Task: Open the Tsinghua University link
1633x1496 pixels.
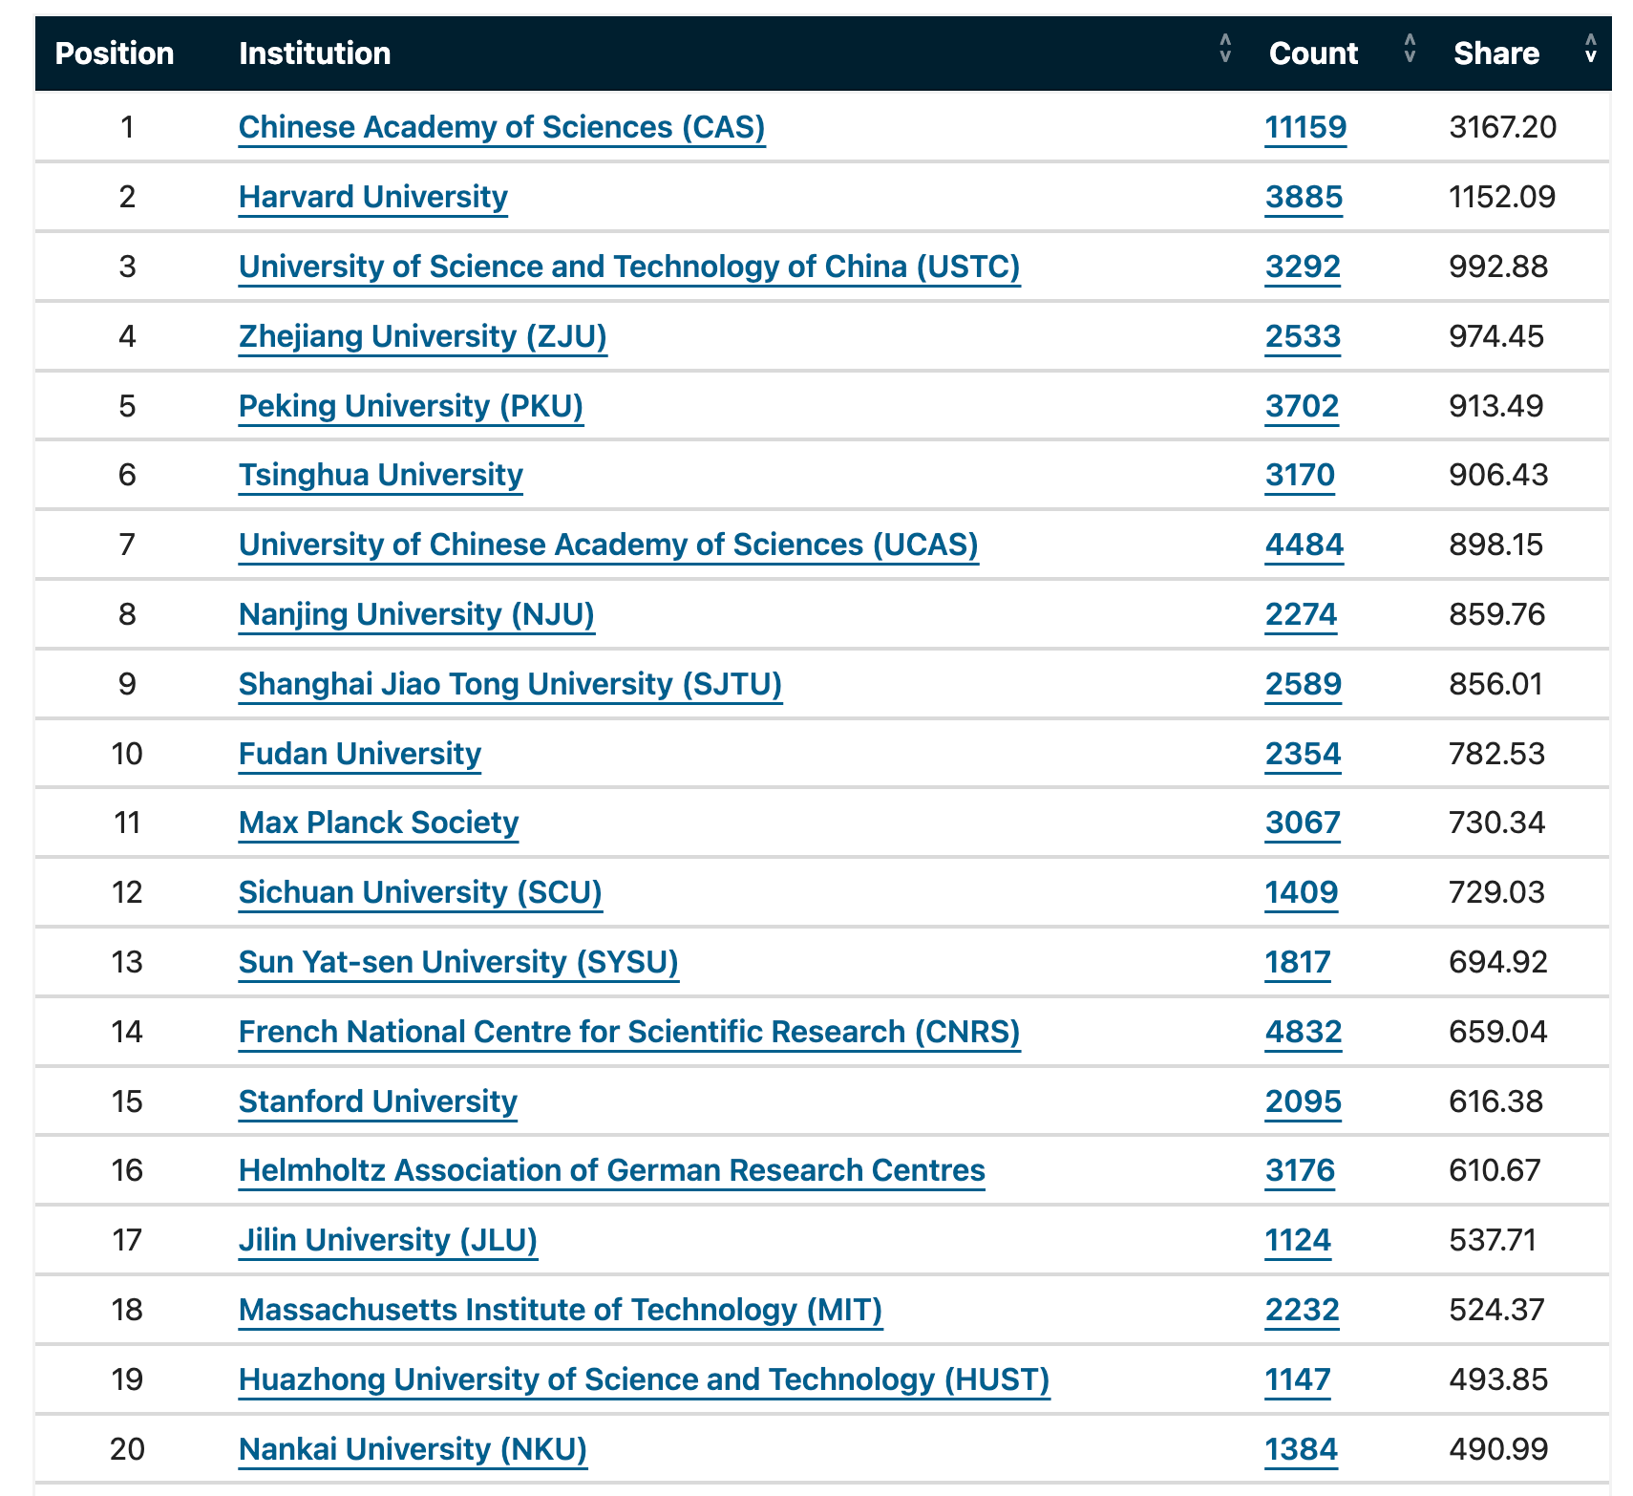Action: (380, 475)
